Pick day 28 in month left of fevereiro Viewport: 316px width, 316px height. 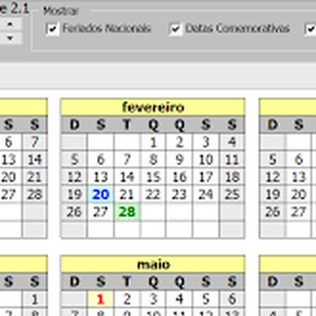[x=35, y=194]
